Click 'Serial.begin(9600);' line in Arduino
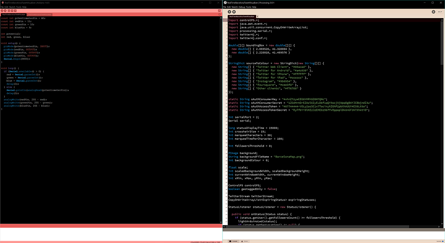Screen dimensions: 445x243 17,59
